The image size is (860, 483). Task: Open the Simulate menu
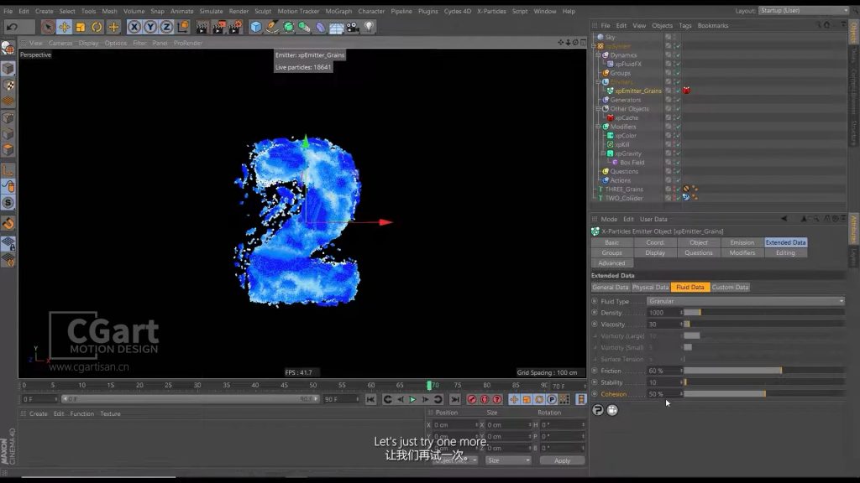pos(211,11)
